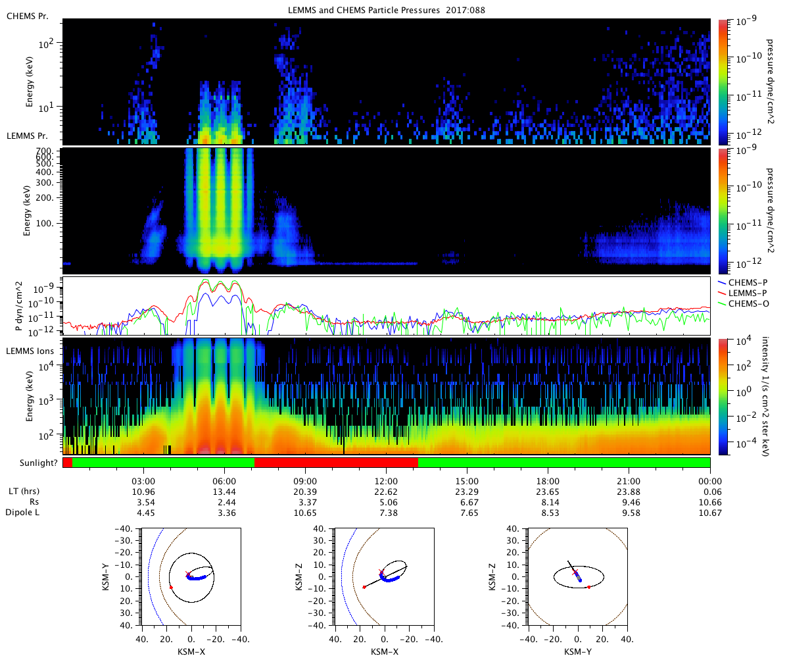The height and width of the screenshot is (658, 789).
Task: Click the red marker in KSM-Y/KSM-Z orbit plot
Action: click(x=589, y=587)
